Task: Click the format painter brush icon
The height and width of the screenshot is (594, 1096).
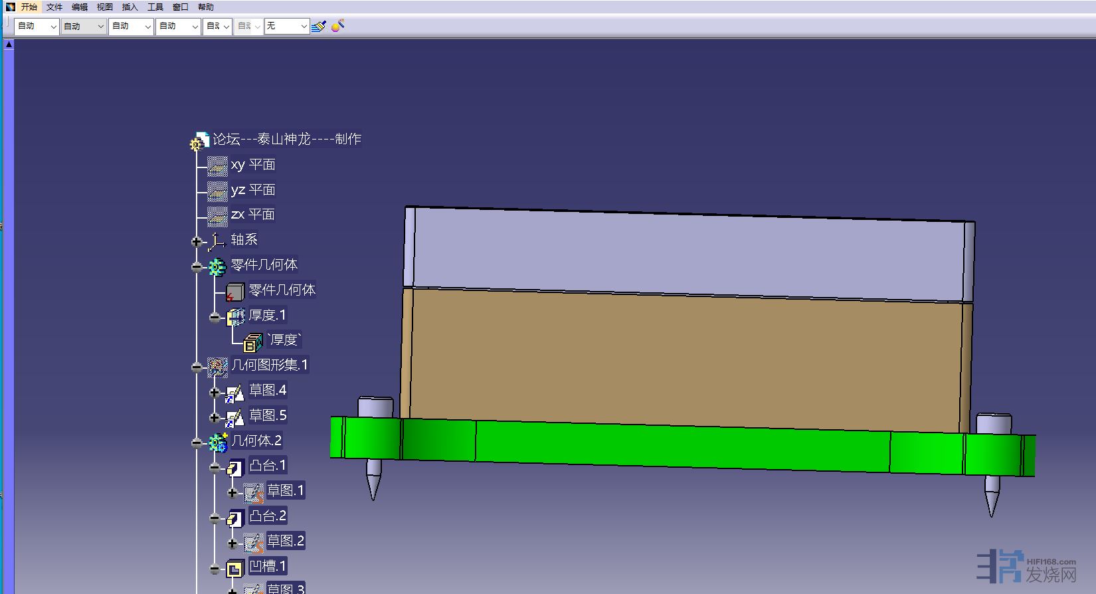Action: 318,27
